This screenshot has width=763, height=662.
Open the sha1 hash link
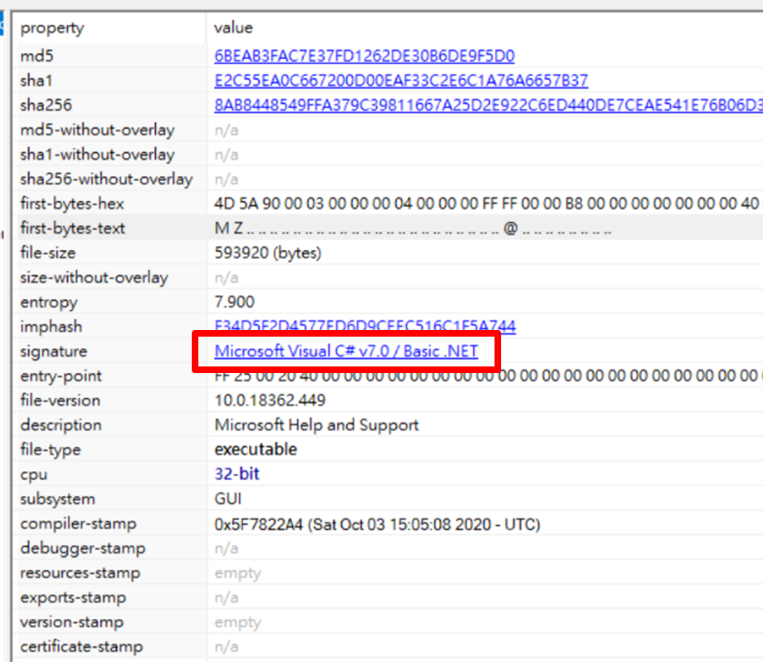click(x=401, y=81)
